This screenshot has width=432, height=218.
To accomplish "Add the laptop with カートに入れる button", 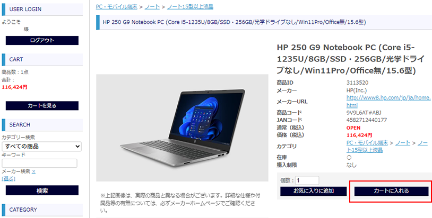I will click(x=391, y=191).
